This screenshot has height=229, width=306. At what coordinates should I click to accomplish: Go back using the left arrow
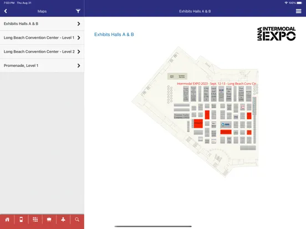click(6, 11)
